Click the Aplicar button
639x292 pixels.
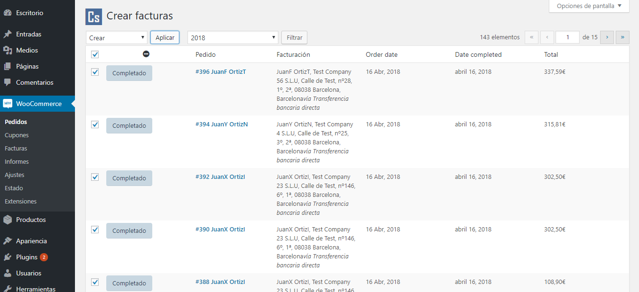tap(165, 37)
